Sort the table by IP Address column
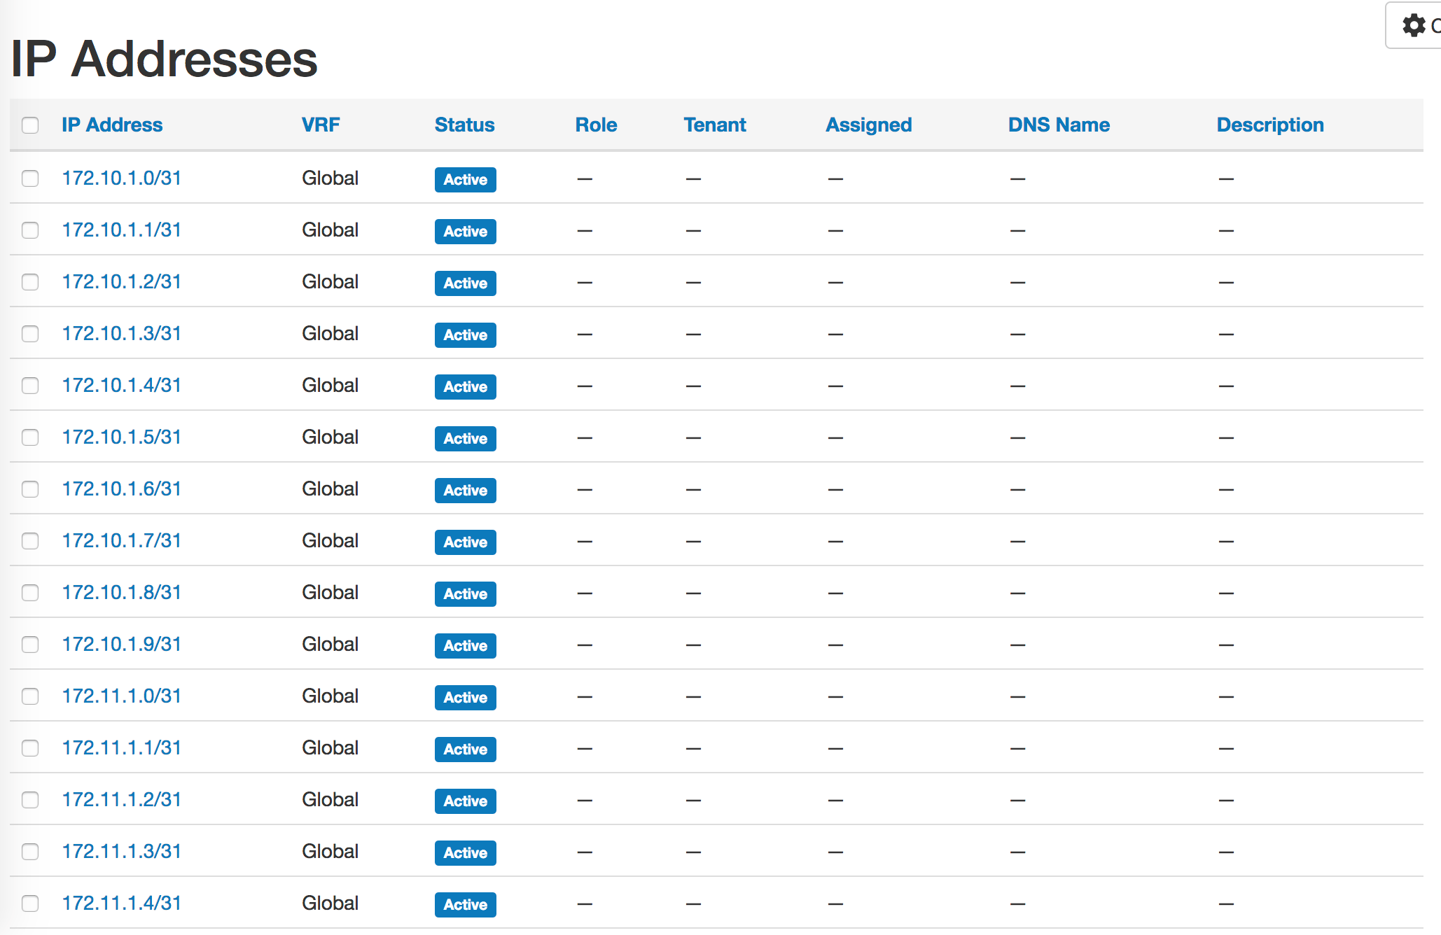Screen dimensions: 1441x935 tap(111, 125)
